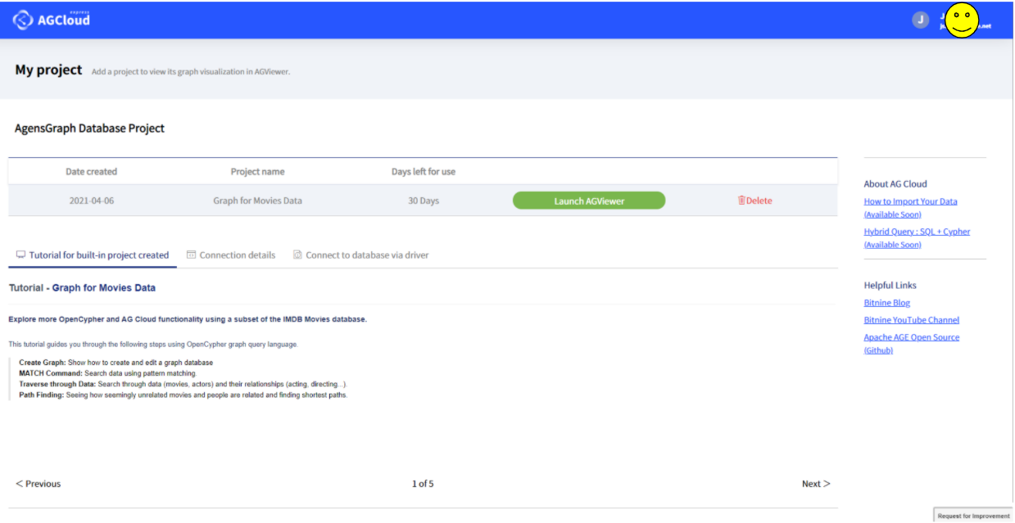Image resolution: width=1015 pixels, height=523 pixels.
Task: Select Tutorial for built-in project created tab
Action: (93, 255)
